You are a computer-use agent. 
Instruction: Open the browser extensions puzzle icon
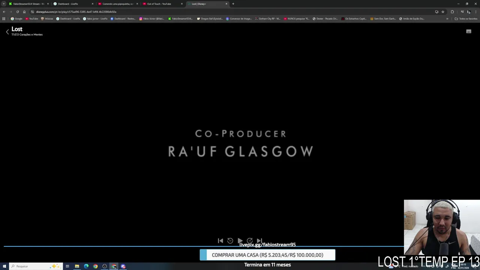tap(452, 12)
